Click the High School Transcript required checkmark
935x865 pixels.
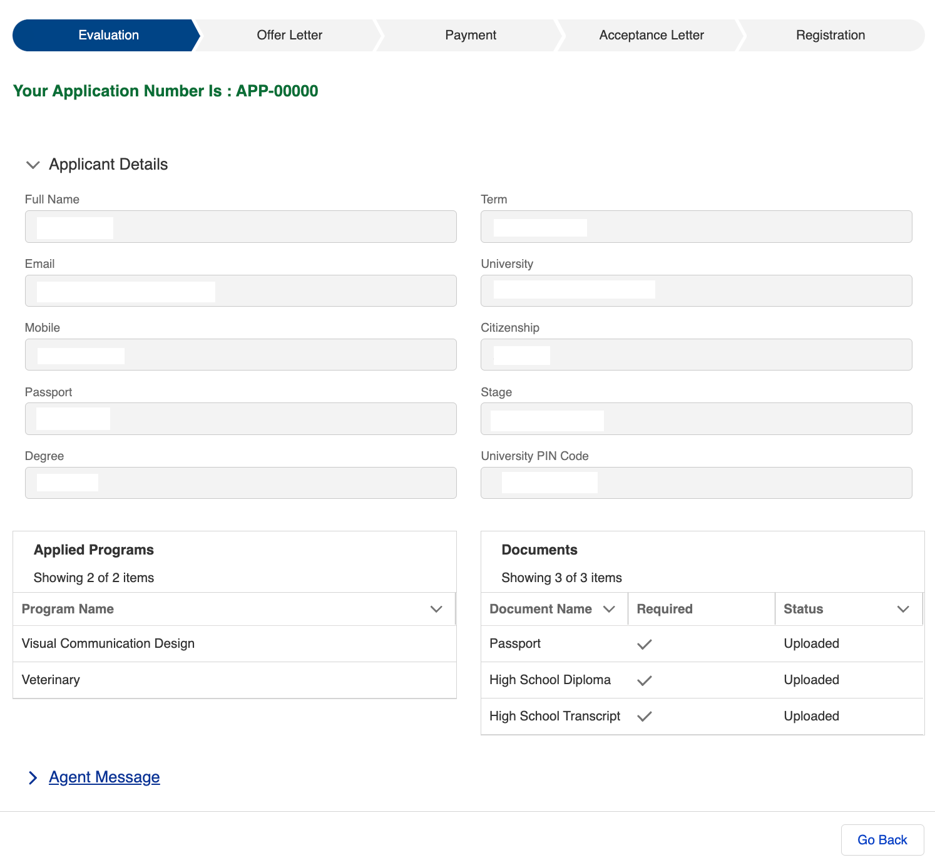click(645, 717)
